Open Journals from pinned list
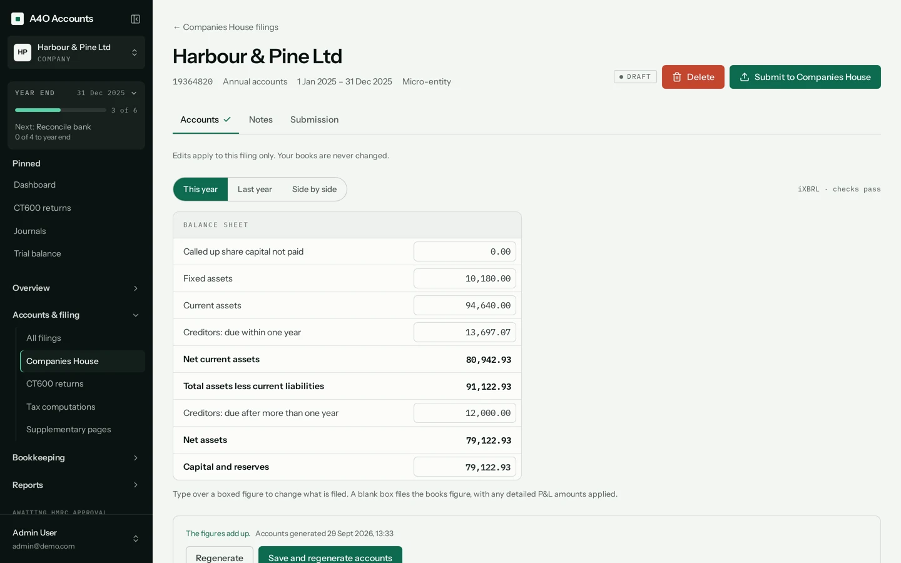This screenshot has width=901, height=563. [76, 231]
